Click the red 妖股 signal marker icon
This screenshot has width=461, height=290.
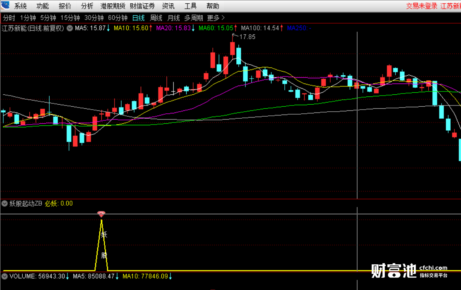[x=101, y=214]
